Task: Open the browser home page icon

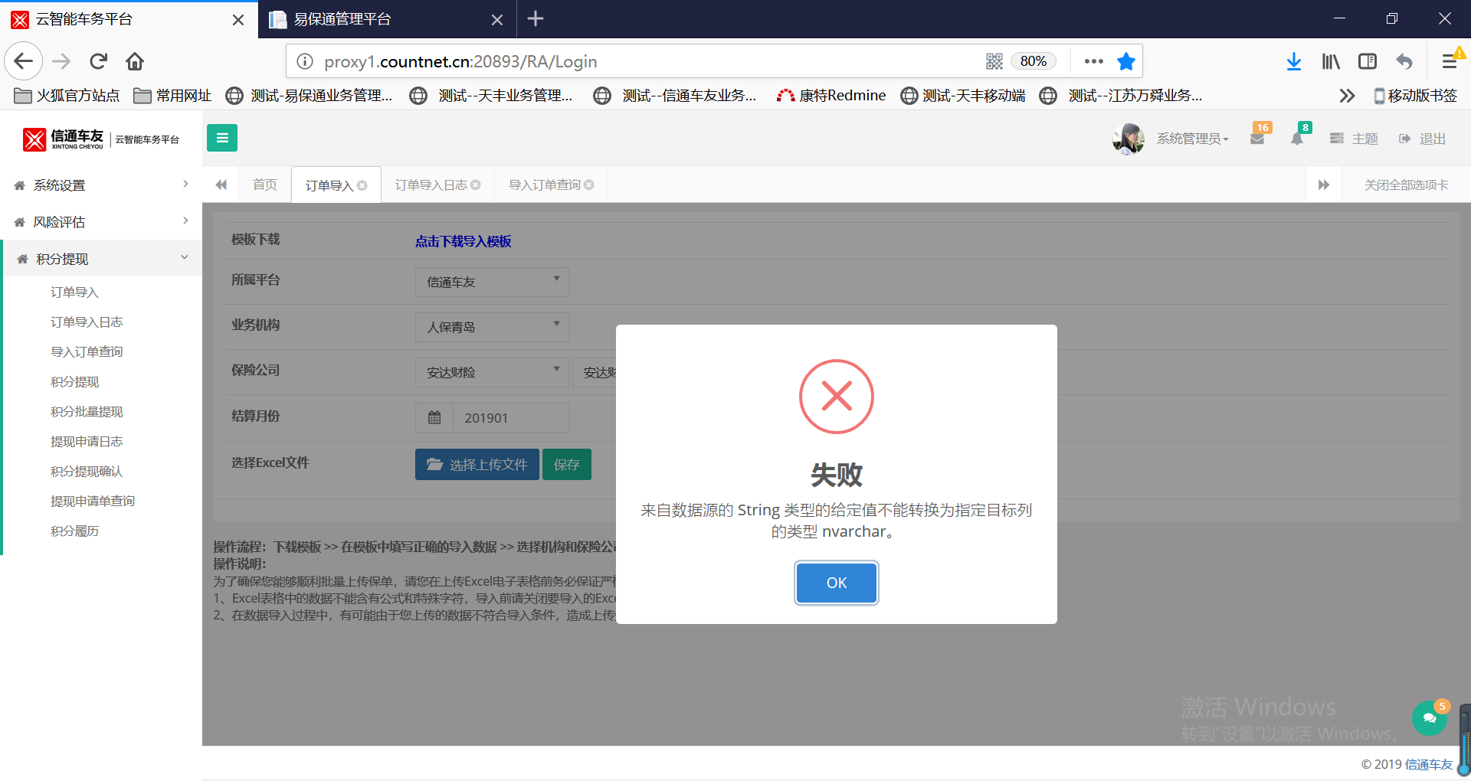Action: coord(135,61)
